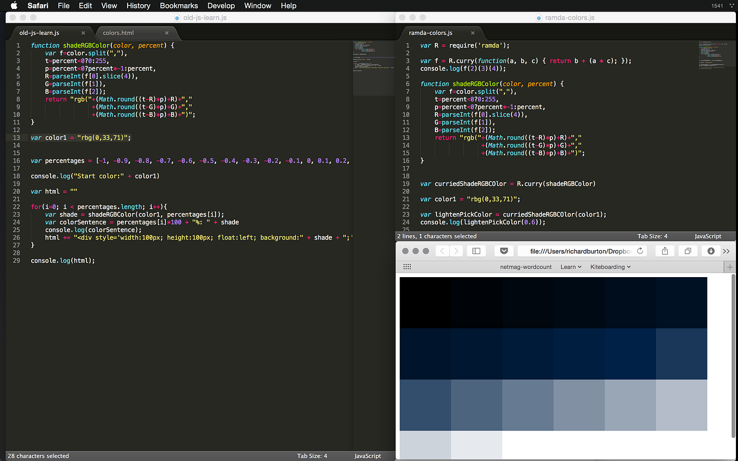Reload the ramda-colors page
This screenshot has height=461, width=738.
click(x=640, y=251)
